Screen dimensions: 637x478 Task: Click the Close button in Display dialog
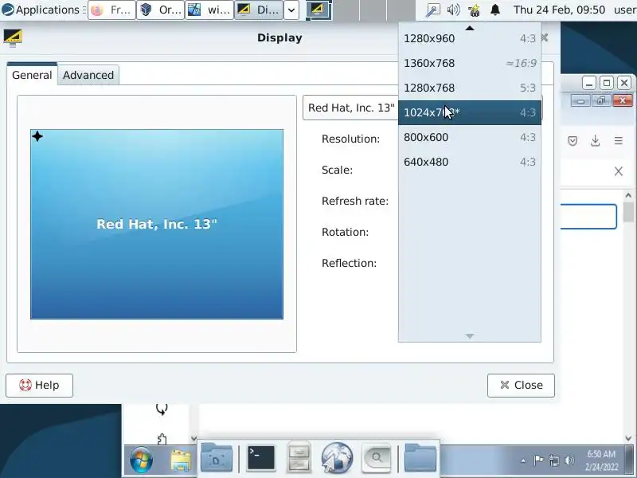coord(521,385)
